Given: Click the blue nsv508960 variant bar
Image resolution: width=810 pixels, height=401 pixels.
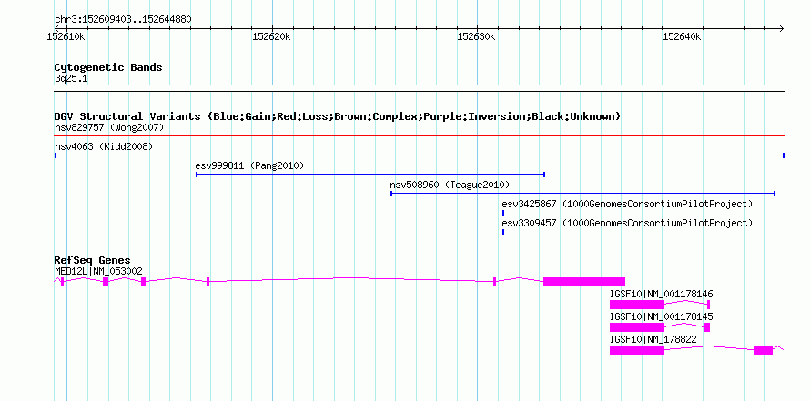Looking at the screenshot, I should click(582, 194).
